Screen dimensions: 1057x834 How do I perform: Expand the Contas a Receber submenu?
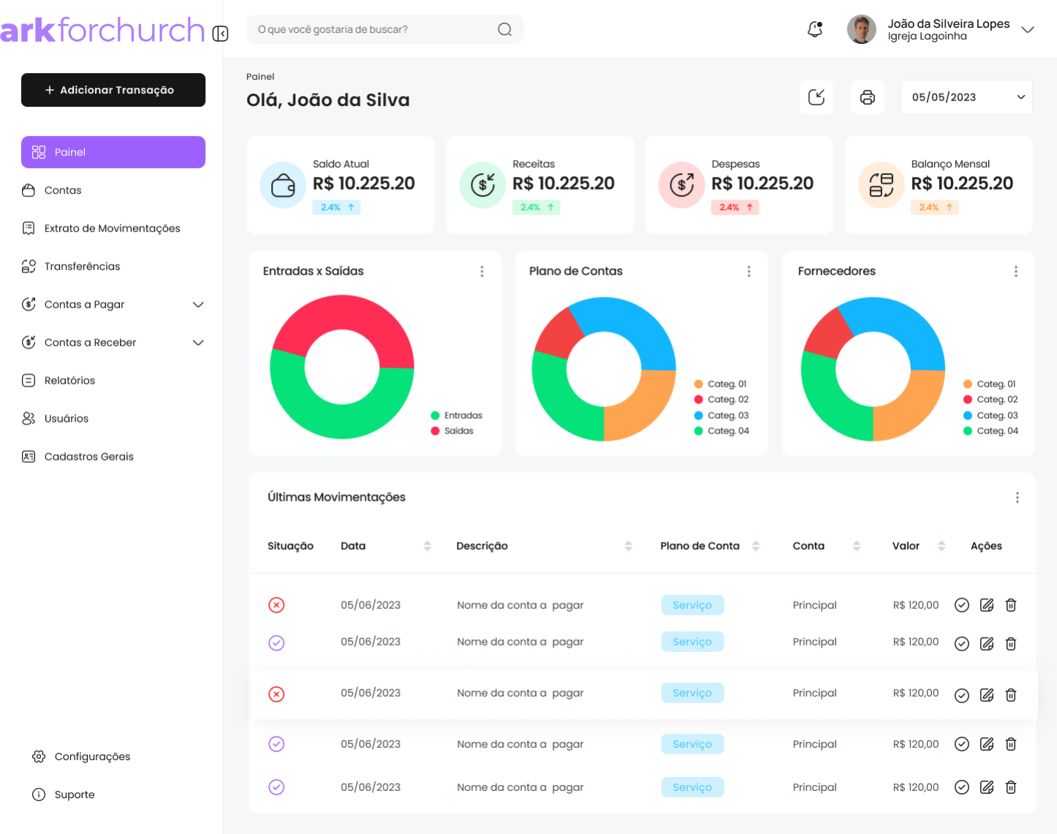point(198,343)
